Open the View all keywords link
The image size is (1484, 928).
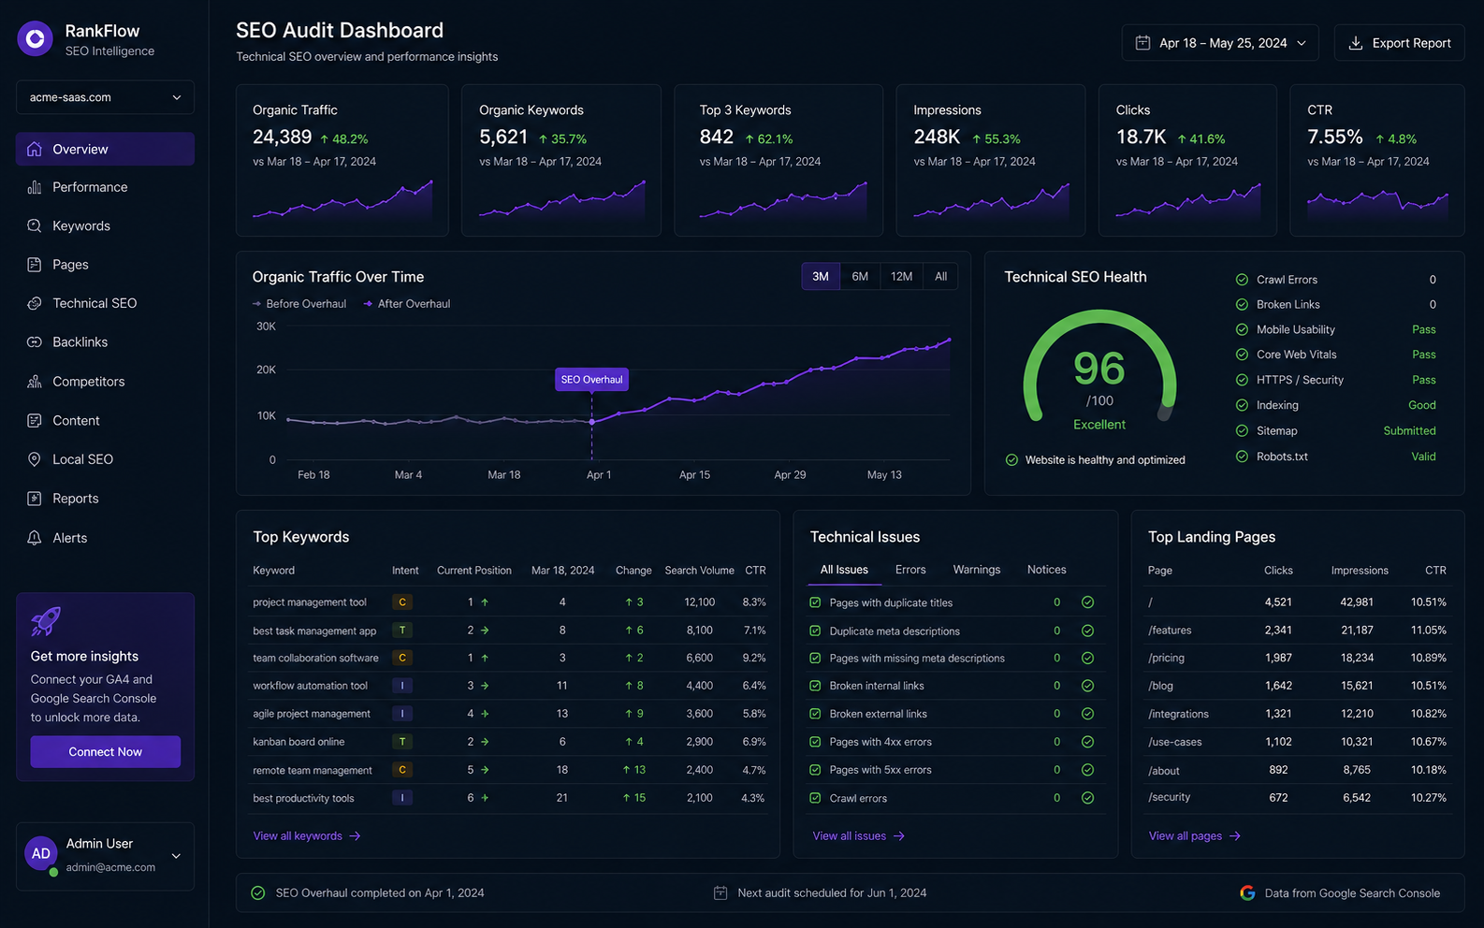coord(307,836)
